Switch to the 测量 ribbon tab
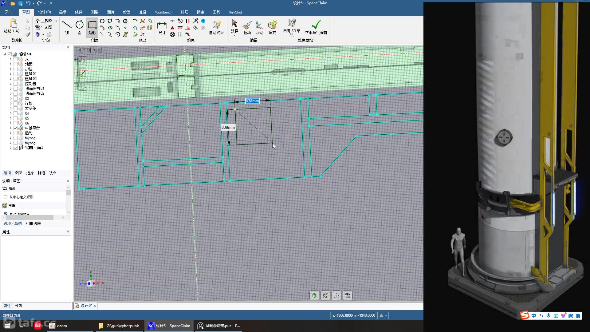This screenshot has width=590, height=332. click(95, 12)
